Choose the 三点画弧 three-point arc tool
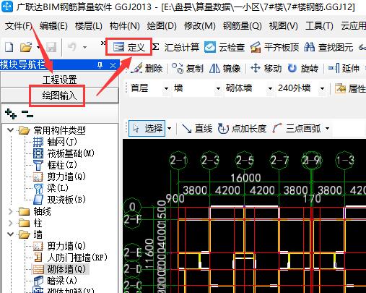This screenshot has height=293, width=366. 297,129
